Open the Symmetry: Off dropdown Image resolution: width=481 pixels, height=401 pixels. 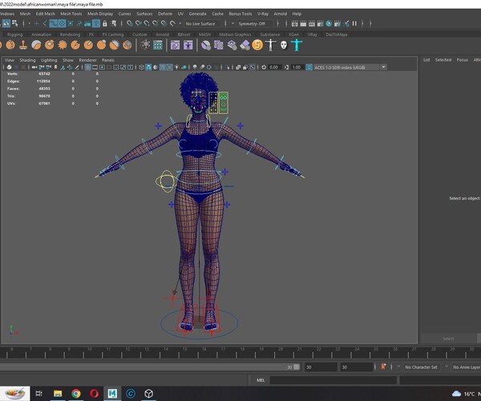click(x=254, y=23)
